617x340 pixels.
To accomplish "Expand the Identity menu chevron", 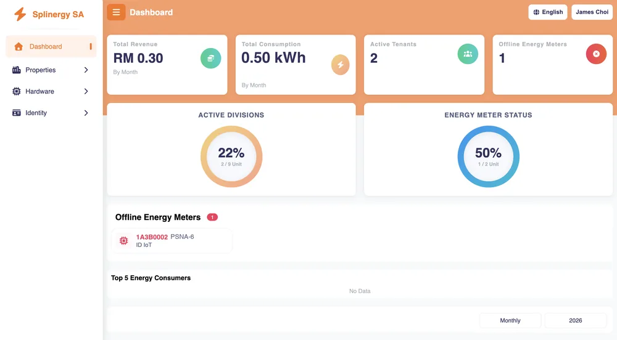I will coord(86,113).
